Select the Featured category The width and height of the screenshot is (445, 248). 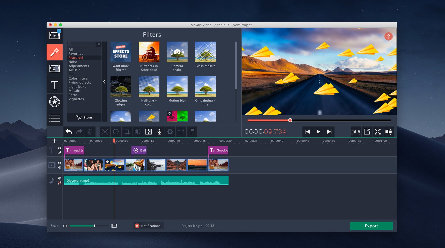(x=76, y=58)
